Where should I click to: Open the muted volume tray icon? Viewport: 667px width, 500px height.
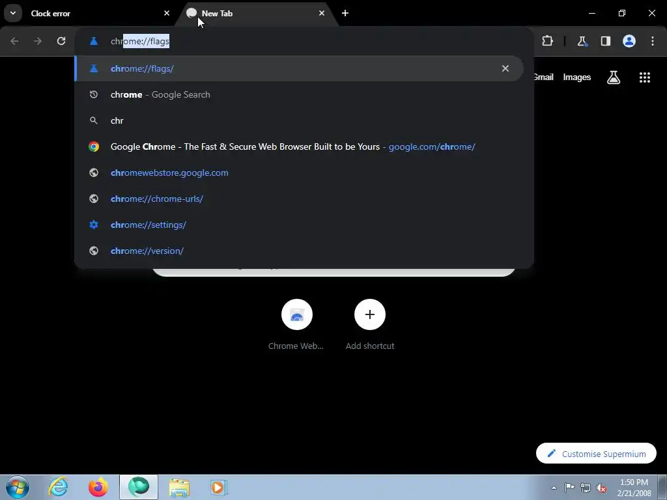coord(601,488)
